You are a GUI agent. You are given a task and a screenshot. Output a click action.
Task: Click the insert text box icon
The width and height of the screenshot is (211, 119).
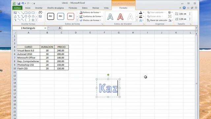tap(40, 16)
